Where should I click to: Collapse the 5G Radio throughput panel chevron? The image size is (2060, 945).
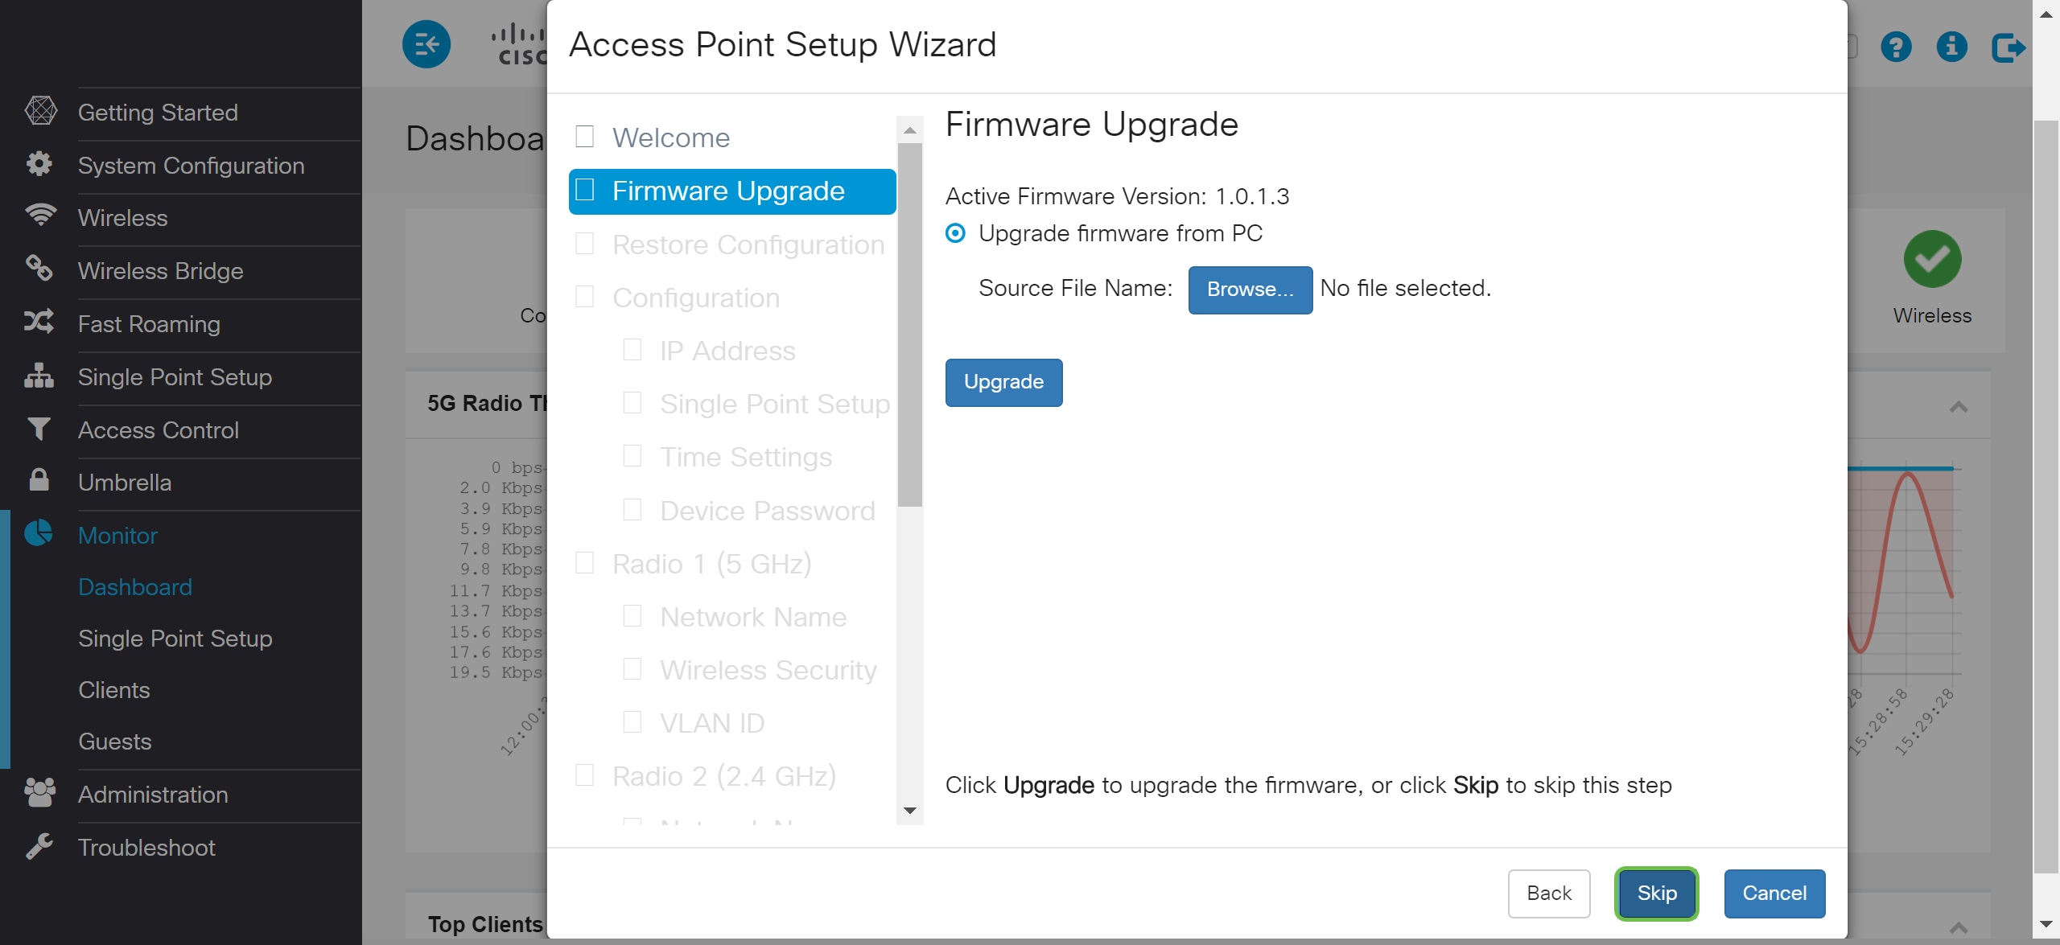1959,407
